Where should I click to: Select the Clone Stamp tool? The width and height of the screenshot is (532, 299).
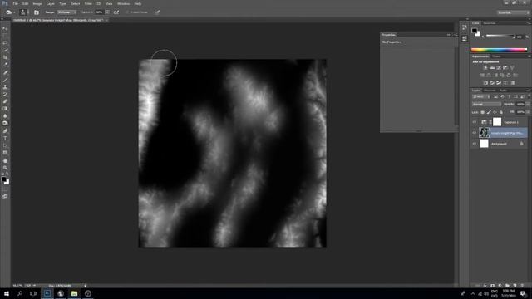(x=5, y=86)
